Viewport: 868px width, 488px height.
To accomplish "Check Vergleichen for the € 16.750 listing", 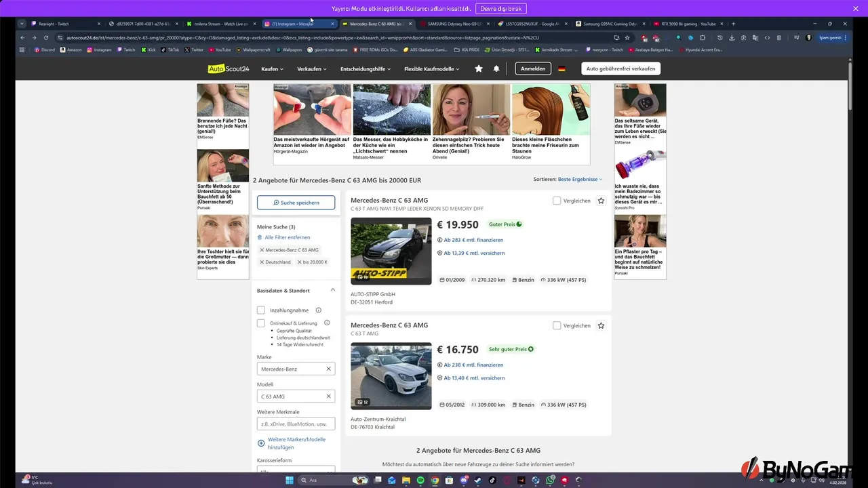I will (x=557, y=325).
